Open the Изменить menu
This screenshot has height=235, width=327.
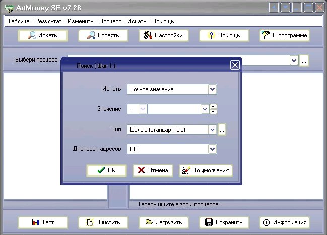80,21
